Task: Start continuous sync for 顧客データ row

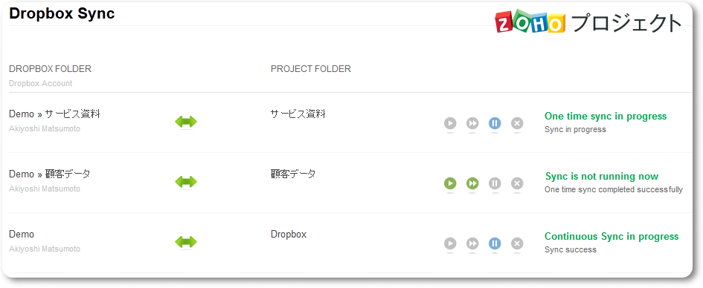Action: (x=472, y=183)
